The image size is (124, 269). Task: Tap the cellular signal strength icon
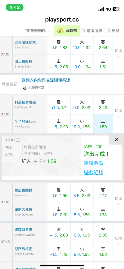101,9
